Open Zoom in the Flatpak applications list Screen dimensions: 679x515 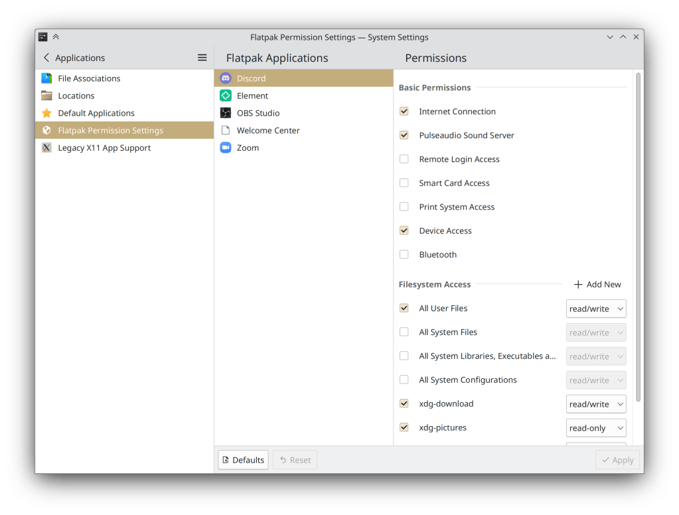226,147
